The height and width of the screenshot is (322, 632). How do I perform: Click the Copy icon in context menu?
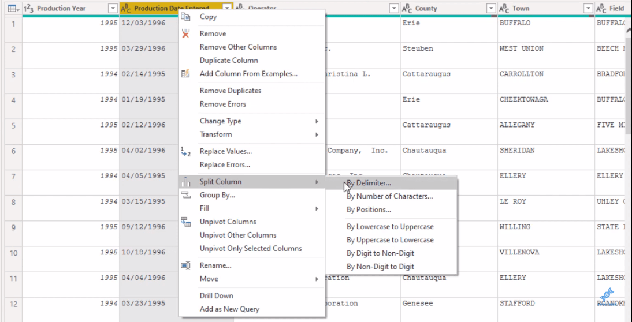tap(185, 17)
